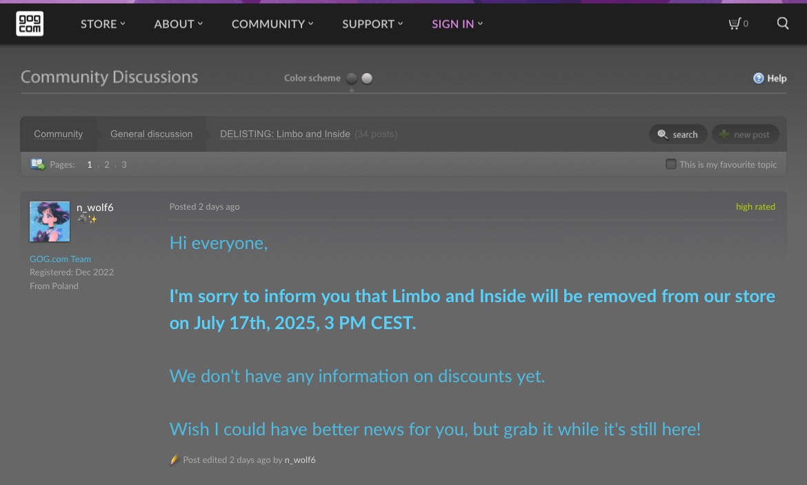Click the 'Color scheme' label

312,78
